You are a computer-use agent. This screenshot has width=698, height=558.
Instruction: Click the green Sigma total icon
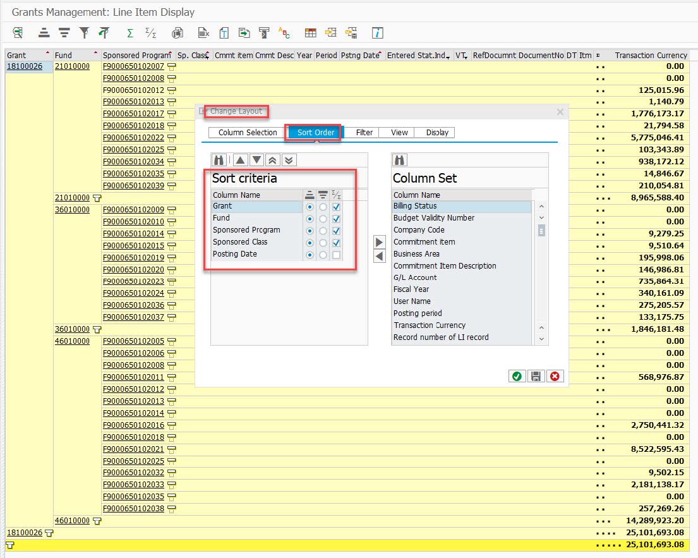130,33
